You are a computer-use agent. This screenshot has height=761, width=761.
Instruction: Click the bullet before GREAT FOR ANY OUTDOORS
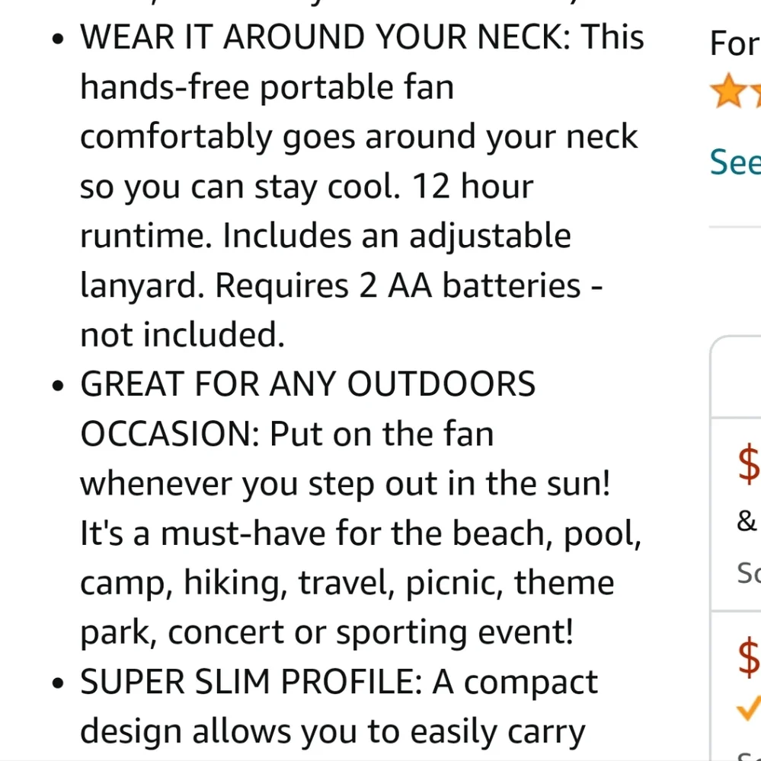[x=58, y=386]
